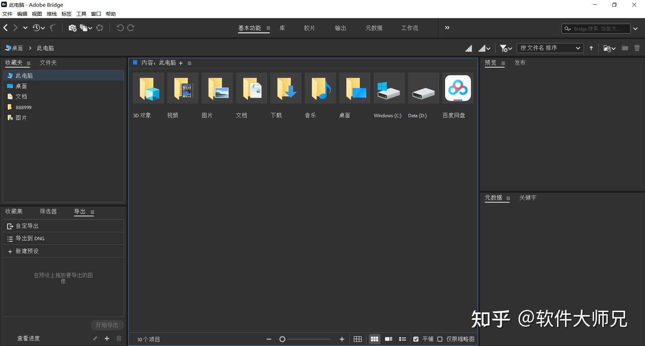Click the create new folder icon
This screenshot has height=346, width=645.
pos(625,48)
